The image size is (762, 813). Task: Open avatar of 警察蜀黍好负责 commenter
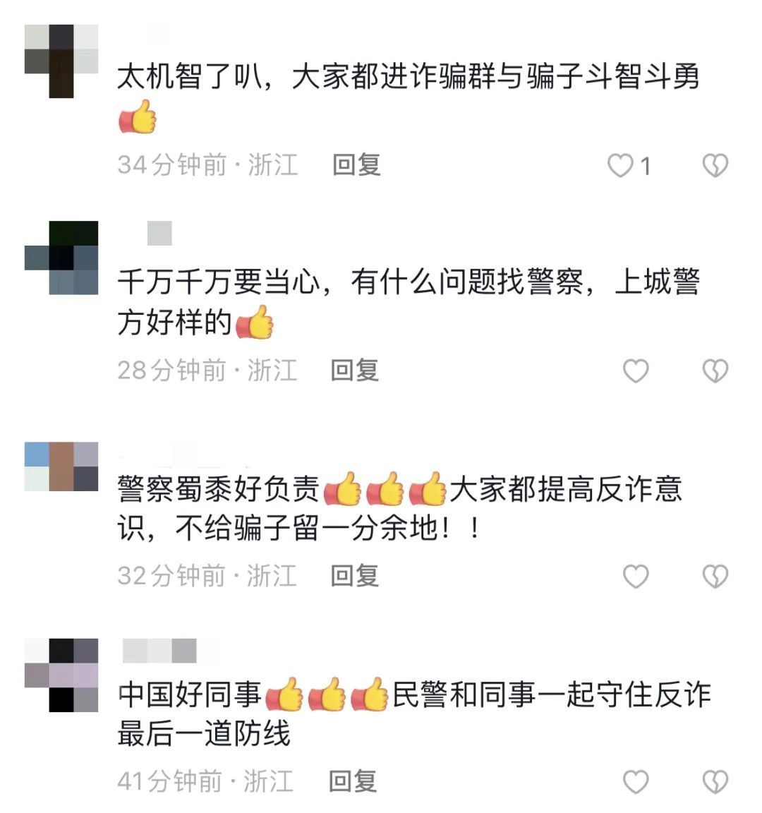pyautogui.click(x=61, y=466)
